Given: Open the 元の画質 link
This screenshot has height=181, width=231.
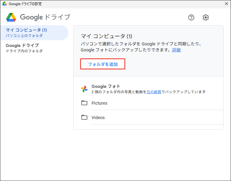Looking at the screenshot, I should [154, 92].
